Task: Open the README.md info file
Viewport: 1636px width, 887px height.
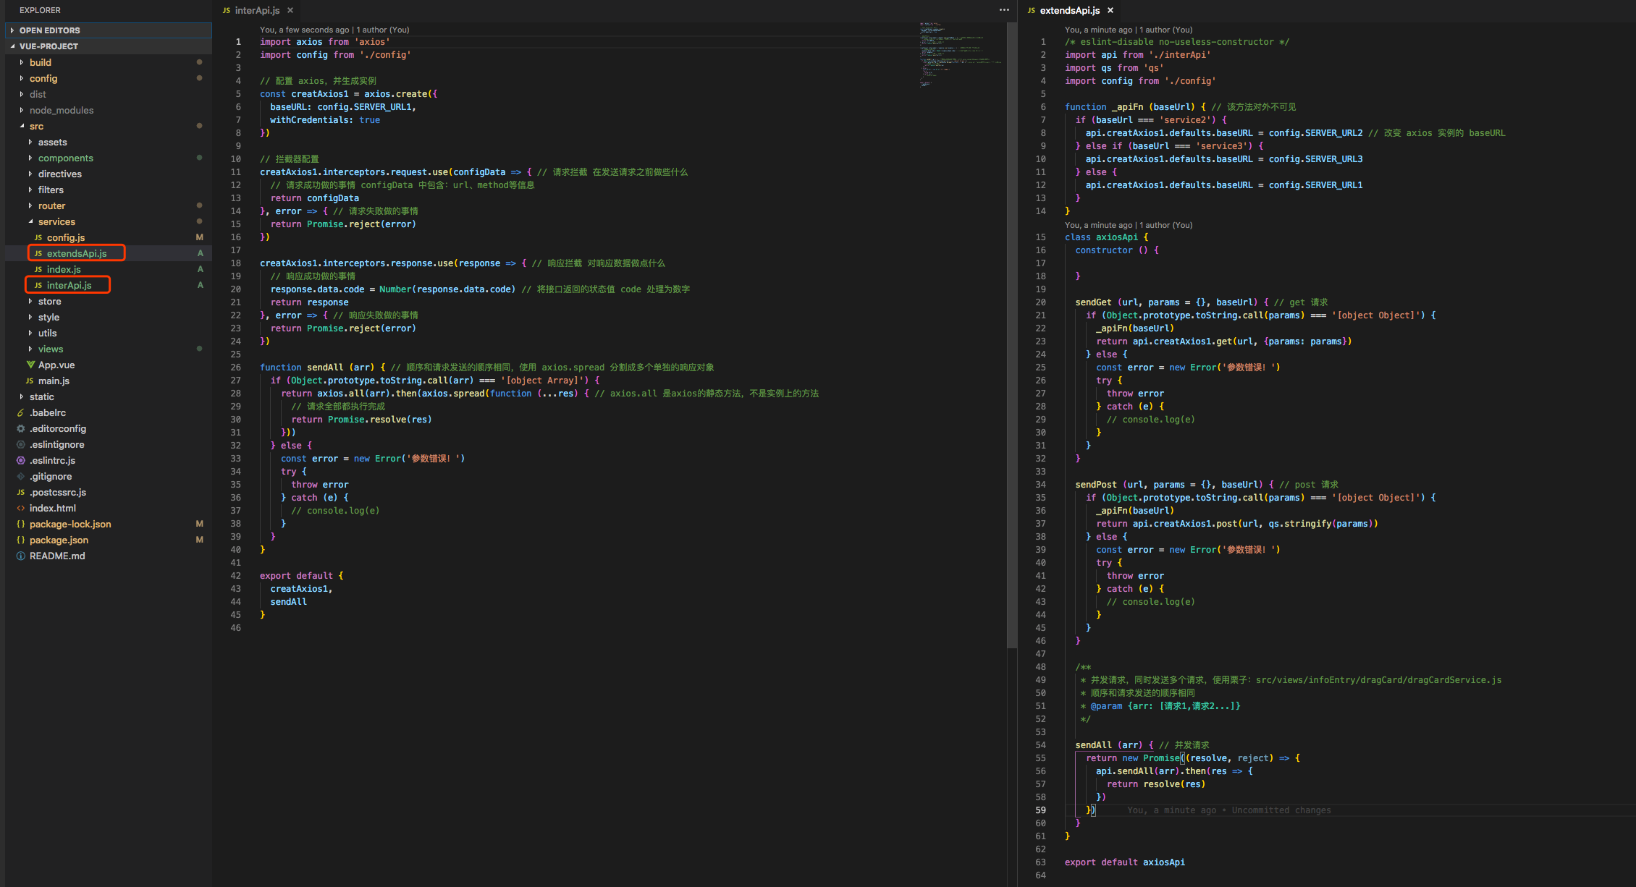Action: point(56,556)
